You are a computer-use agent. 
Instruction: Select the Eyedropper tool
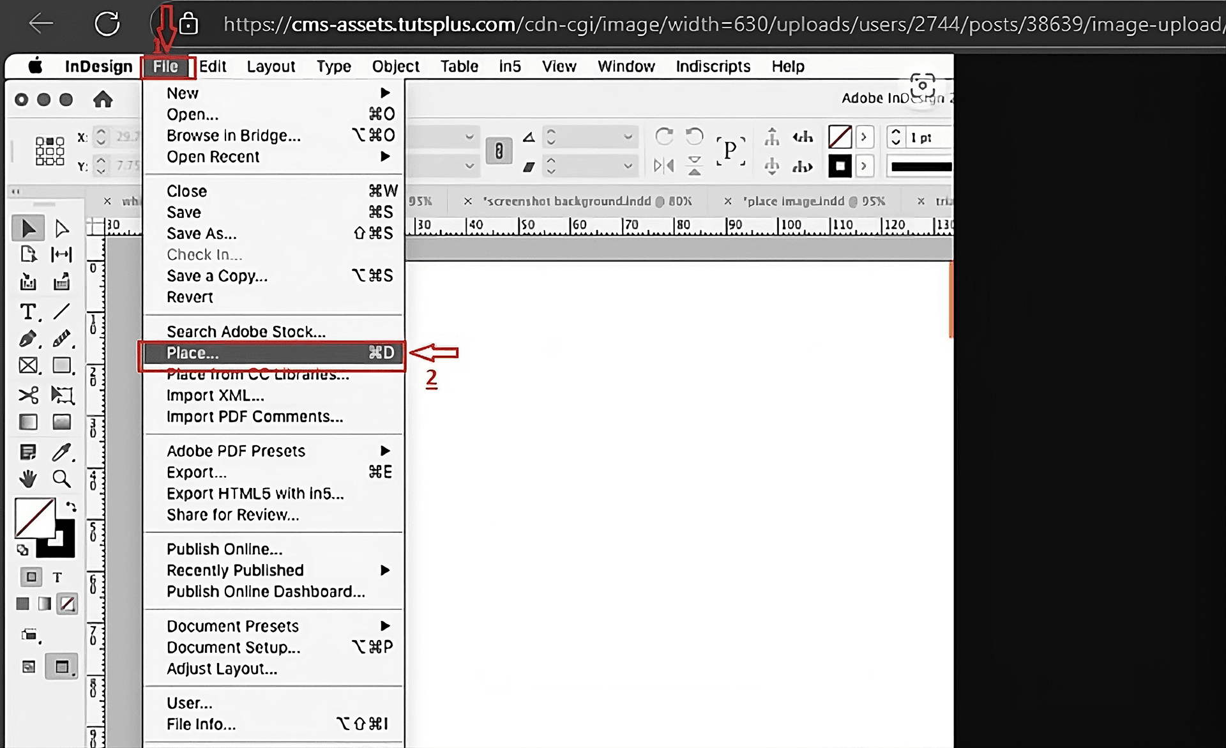(62, 452)
